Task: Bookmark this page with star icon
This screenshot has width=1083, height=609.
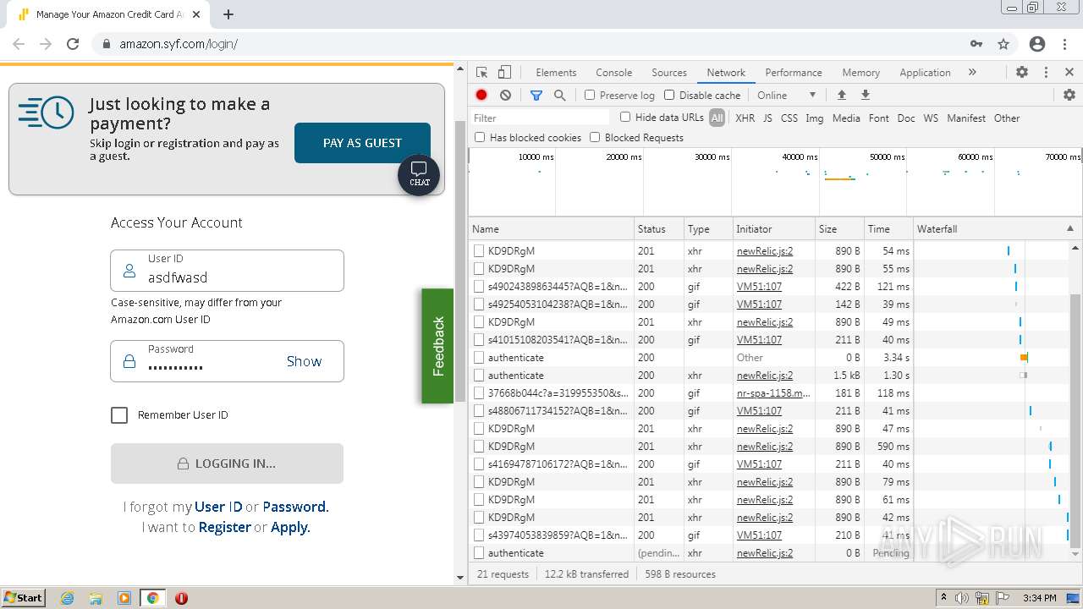Action: (x=1003, y=44)
